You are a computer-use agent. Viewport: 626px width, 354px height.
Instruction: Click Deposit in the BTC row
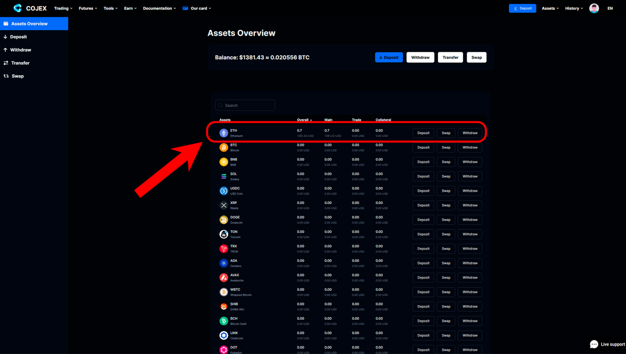coord(423,147)
